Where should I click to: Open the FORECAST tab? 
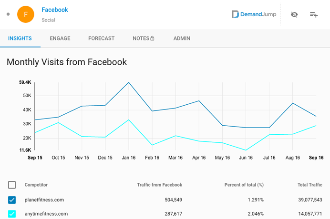[x=102, y=38]
